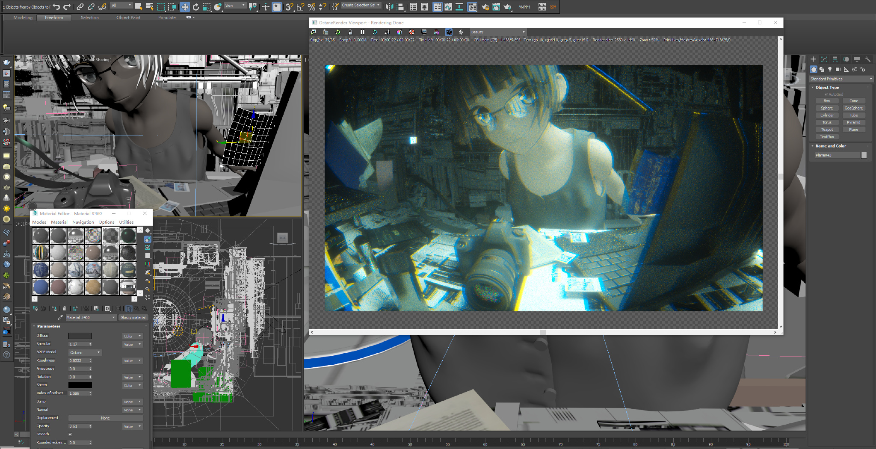Open the Create Selection Set dropdown

[x=361, y=5]
